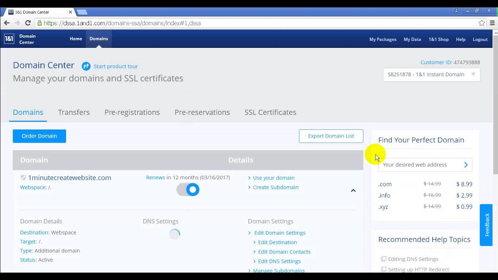Click the footsteps product tour icon

coord(86,66)
